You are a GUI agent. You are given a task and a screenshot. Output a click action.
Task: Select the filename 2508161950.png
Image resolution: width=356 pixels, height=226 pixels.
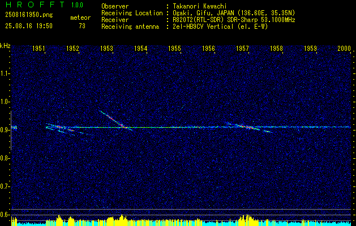29,15
